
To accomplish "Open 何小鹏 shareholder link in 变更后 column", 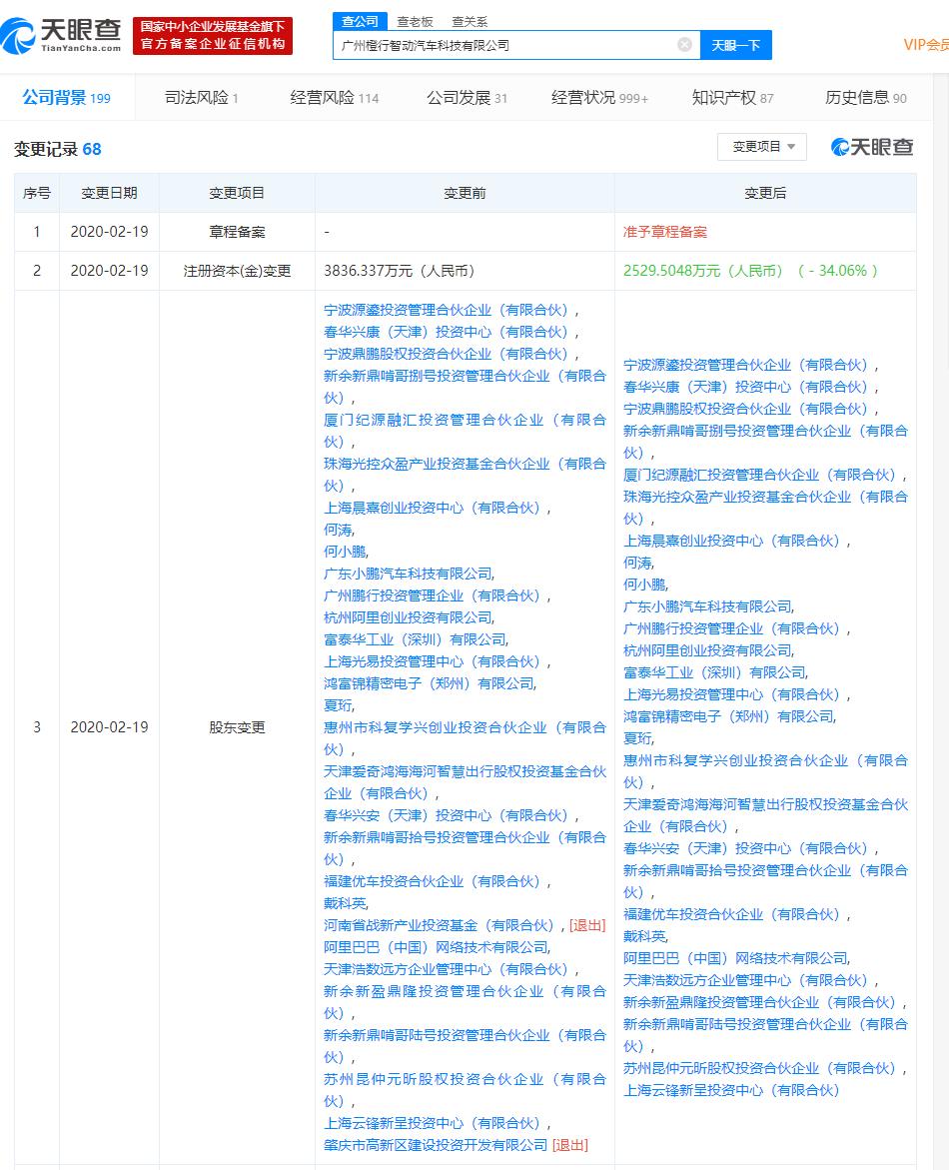I will tap(645, 585).
